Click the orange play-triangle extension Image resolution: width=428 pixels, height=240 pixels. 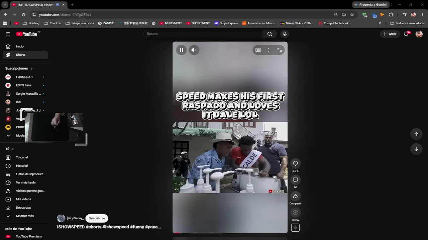[382, 15]
